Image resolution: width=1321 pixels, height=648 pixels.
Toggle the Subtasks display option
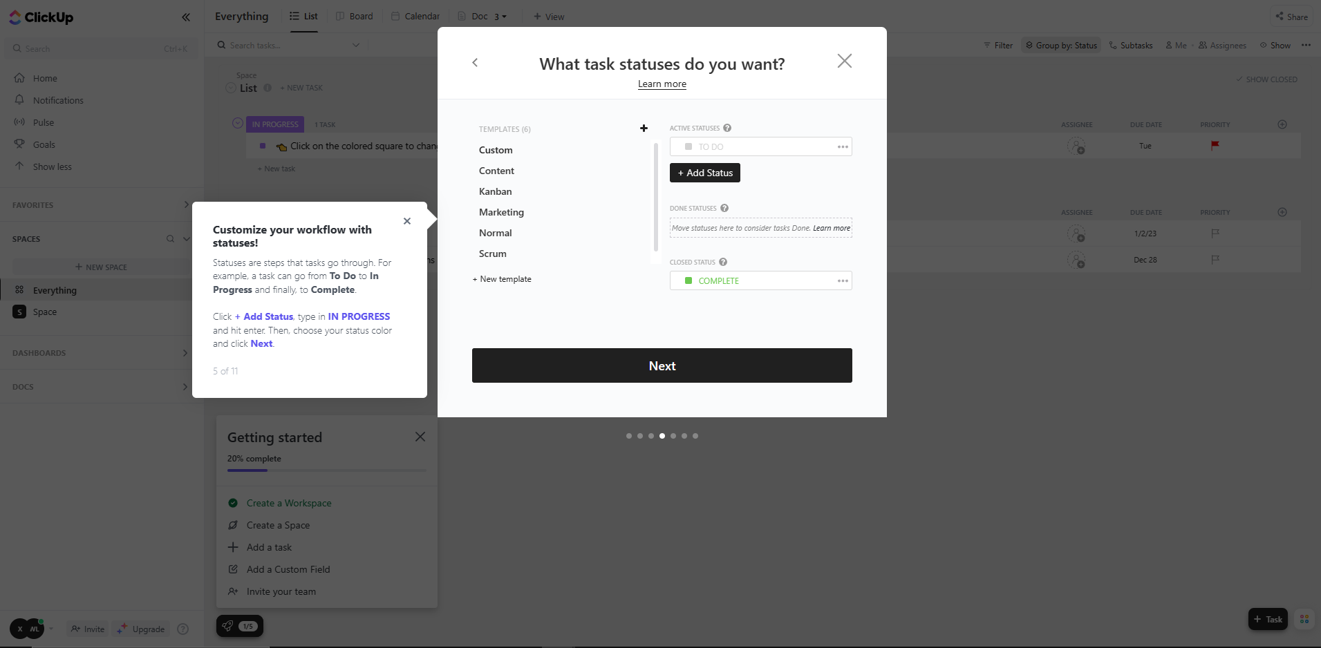(1131, 46)
